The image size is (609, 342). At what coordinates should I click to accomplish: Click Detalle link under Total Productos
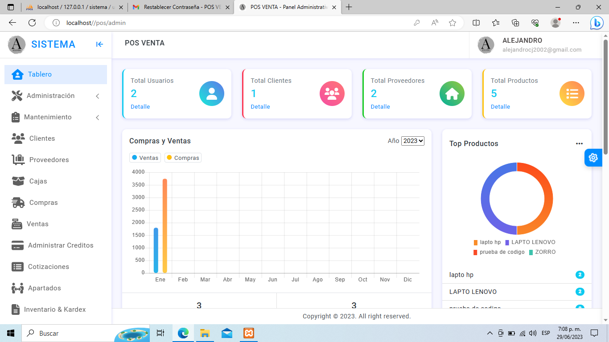[x=500, y=107]
